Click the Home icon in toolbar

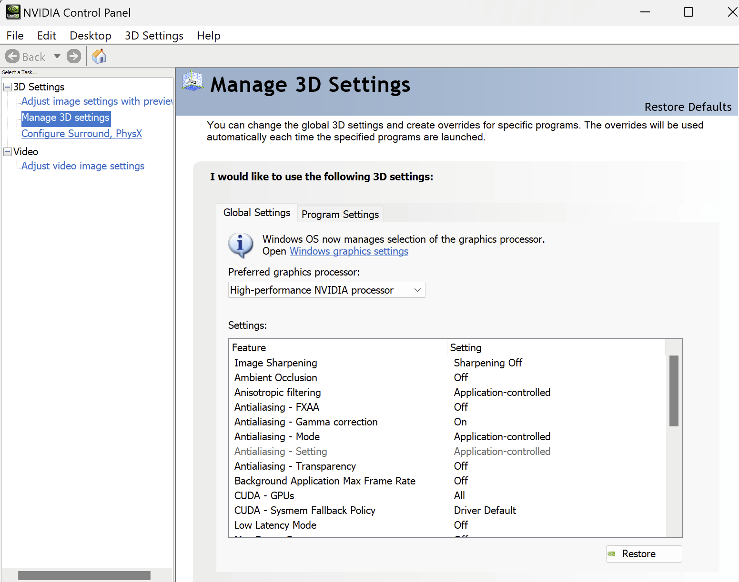[99, 57]
